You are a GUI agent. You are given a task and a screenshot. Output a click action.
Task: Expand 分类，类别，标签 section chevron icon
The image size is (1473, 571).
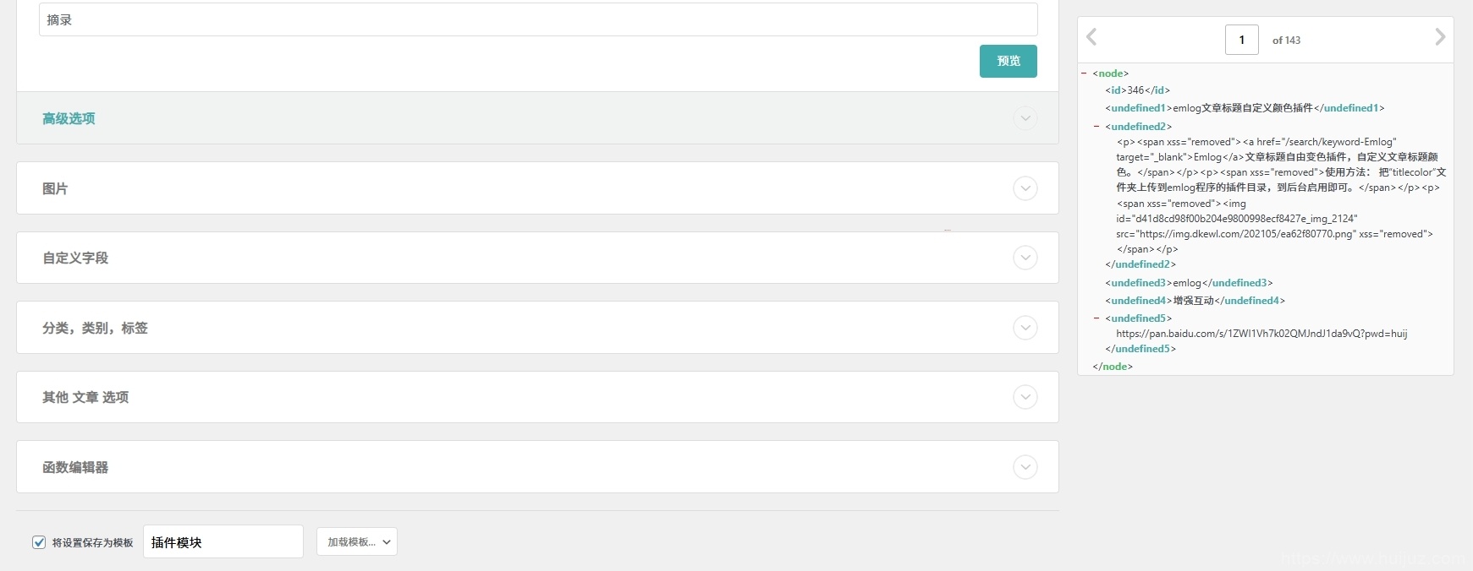coord(1025,328)
